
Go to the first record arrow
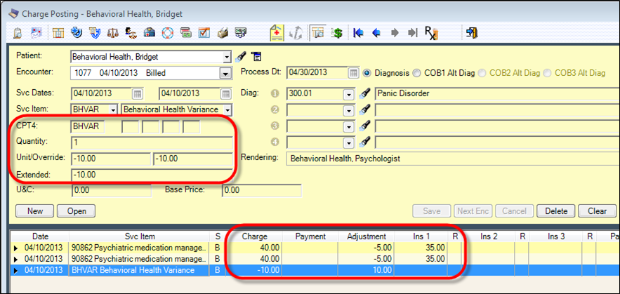[x=358, y=33]
